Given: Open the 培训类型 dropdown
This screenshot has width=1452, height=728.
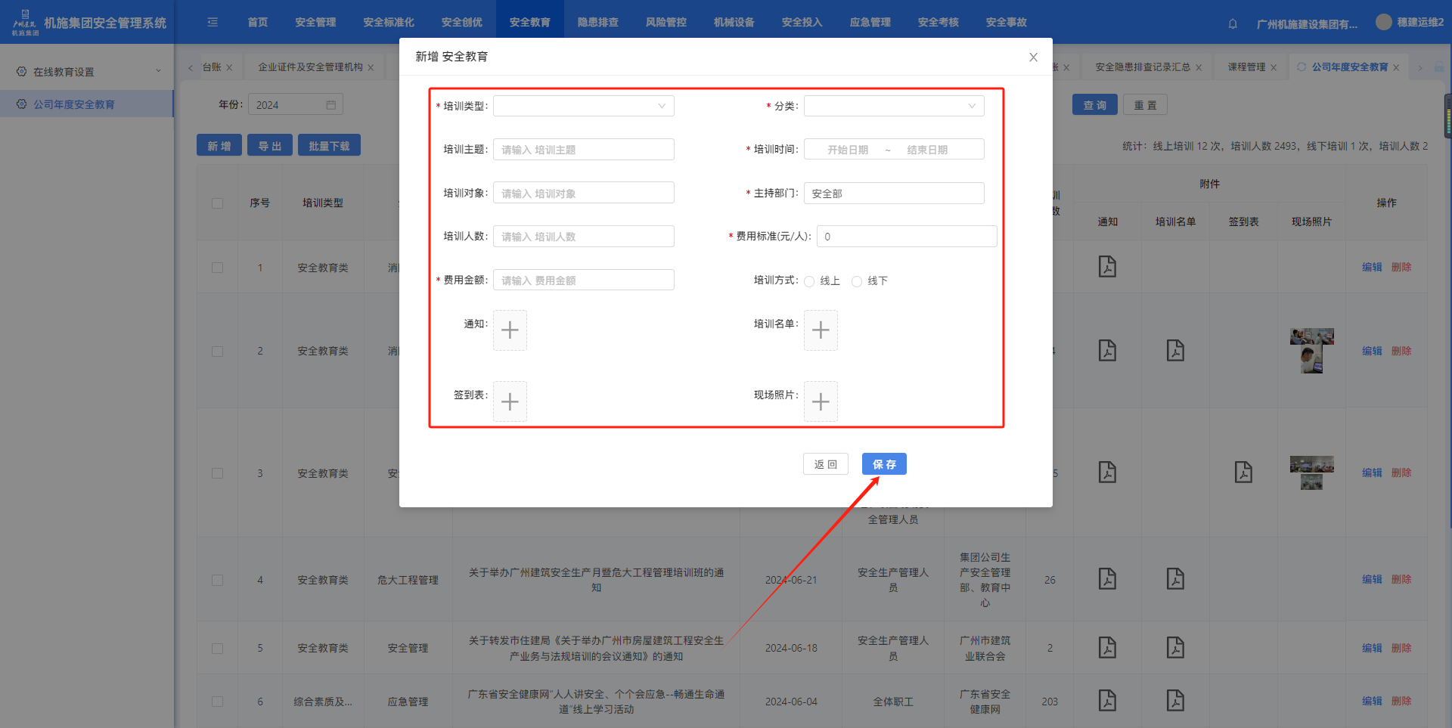Looking at the screenshot, I should [x=583, y=106].
